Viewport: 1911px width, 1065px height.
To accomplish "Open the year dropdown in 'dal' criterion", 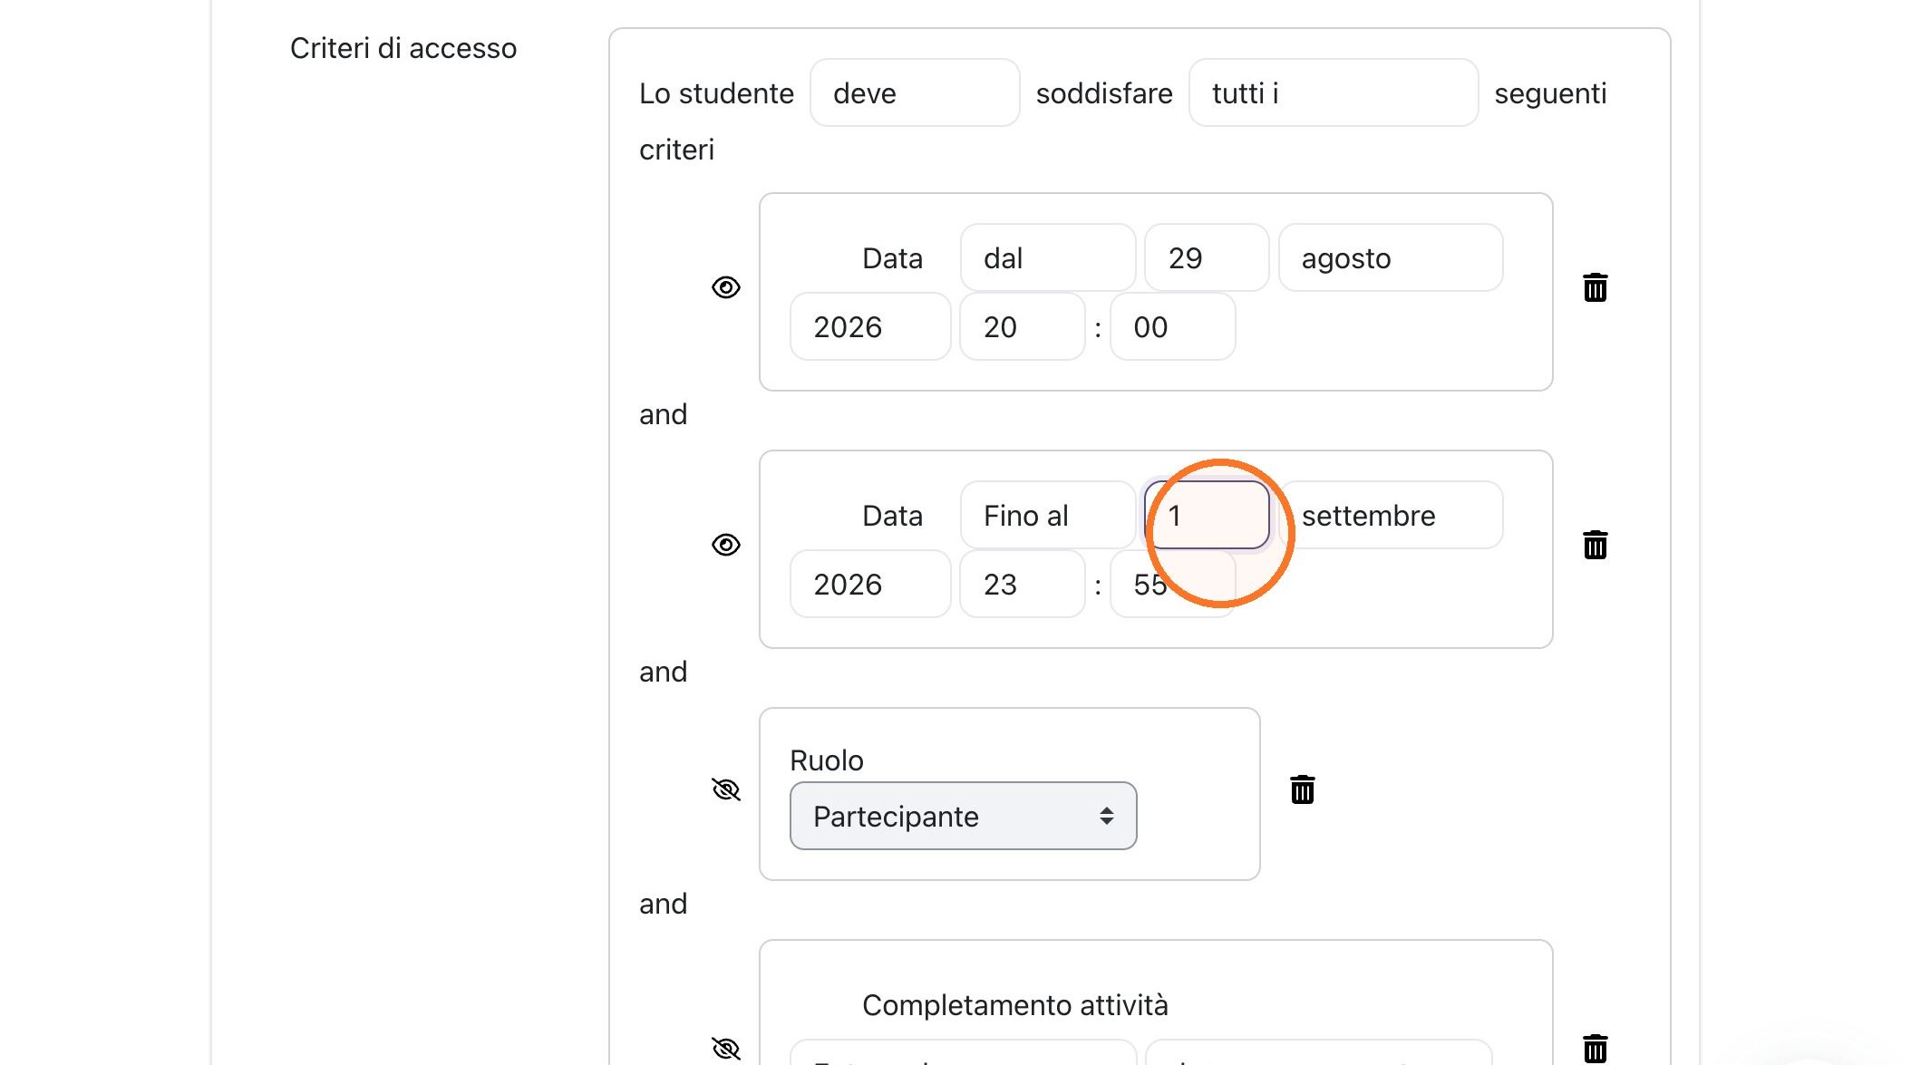I will (x=870, y=327).
